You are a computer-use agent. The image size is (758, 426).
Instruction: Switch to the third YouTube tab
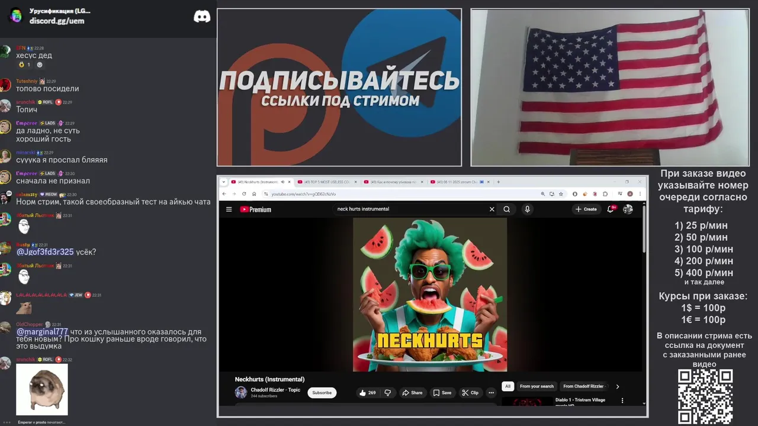[392, 182]
